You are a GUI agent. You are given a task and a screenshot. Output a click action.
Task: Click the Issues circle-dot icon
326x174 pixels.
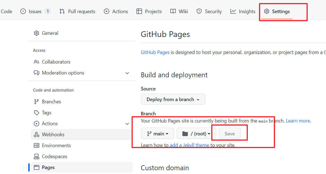coord(23,12)
